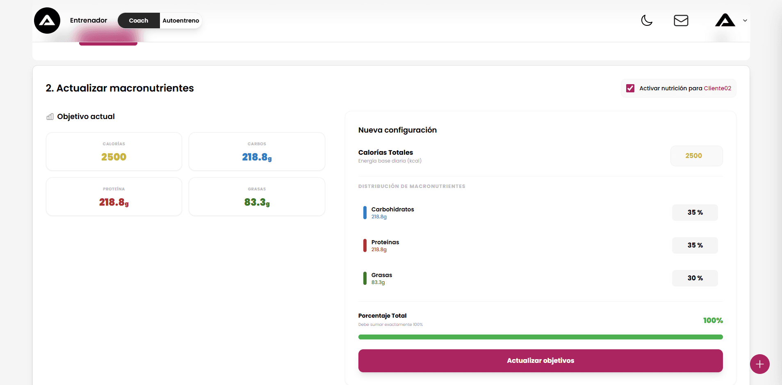This screenshot has width=782, height=385.
Task: Open the Entrenador menu item
Action: pyautogui.click(x=89, y=21)
